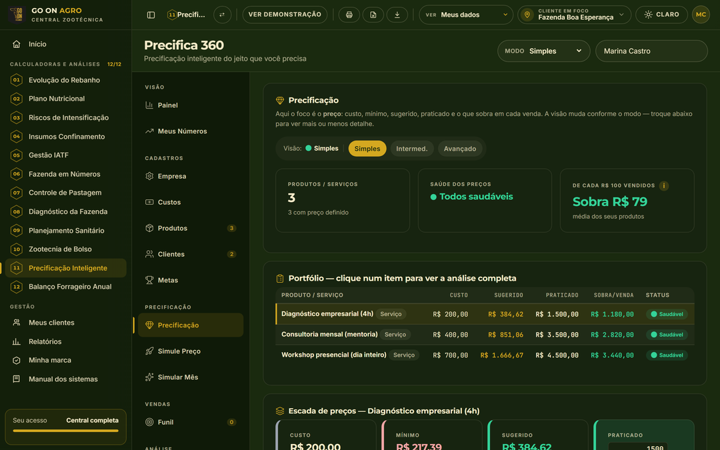Click the Saudável badge of Workshop row
The image size is (720, 450).
[x=667, y=355]
